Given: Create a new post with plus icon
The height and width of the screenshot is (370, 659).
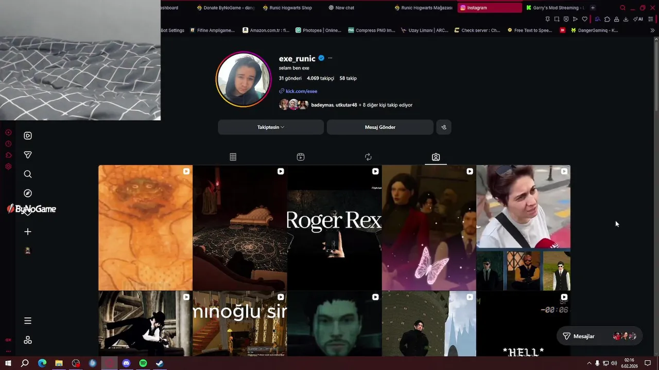Looking at the screenshot, I should (x=28, y=232).
